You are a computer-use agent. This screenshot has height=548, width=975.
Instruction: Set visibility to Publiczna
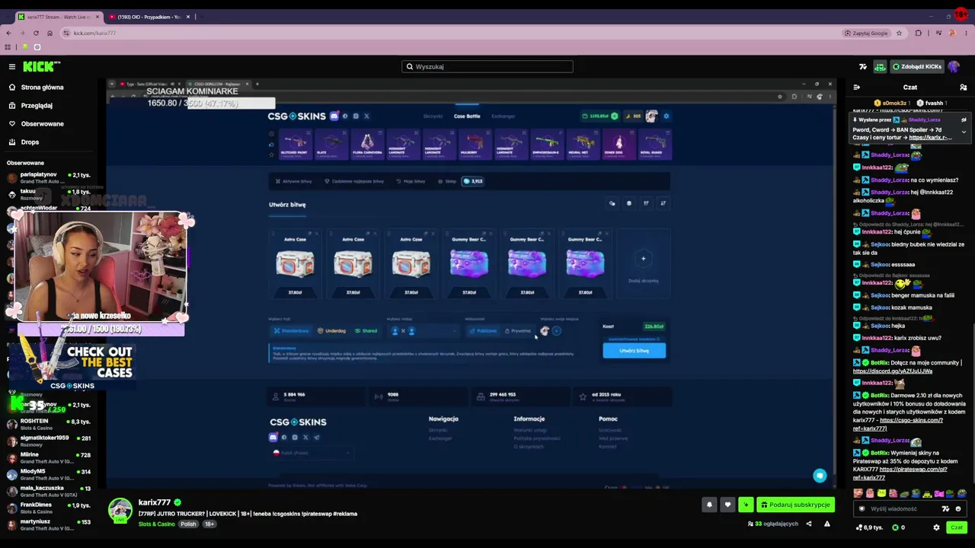tap(483, 331)
